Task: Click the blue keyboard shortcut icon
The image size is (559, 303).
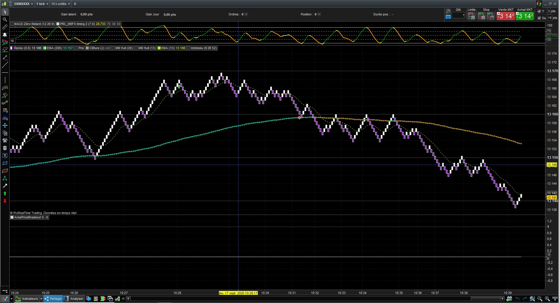Action: pyautogui.click(x=448, y=17)
